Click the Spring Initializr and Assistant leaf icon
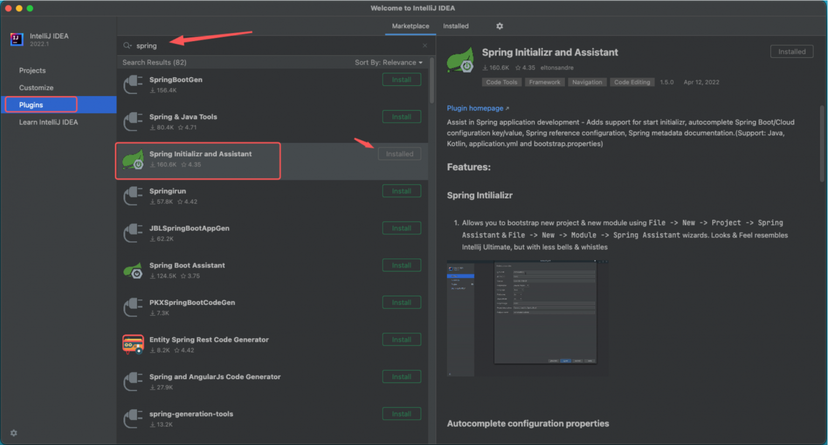 (x=133, y=159)
